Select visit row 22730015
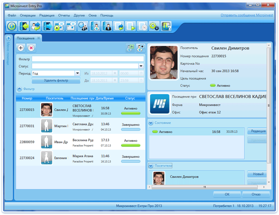The width and height of the screenshot is (279, 215). point(81,110)
